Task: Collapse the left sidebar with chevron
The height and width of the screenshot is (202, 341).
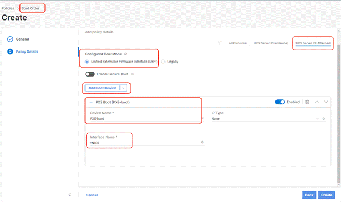Action: point(69,195)
